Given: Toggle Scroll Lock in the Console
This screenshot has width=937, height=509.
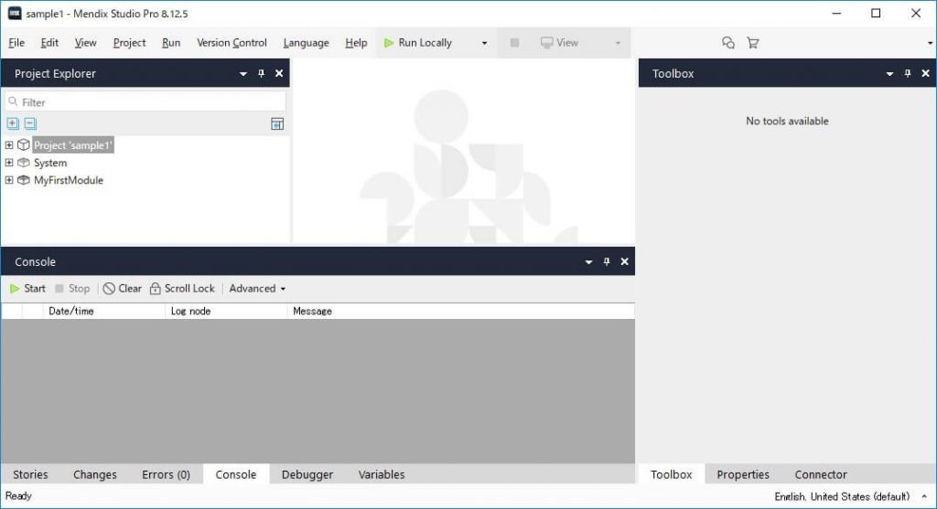Looking at the screenshot, I should (182, 289).
